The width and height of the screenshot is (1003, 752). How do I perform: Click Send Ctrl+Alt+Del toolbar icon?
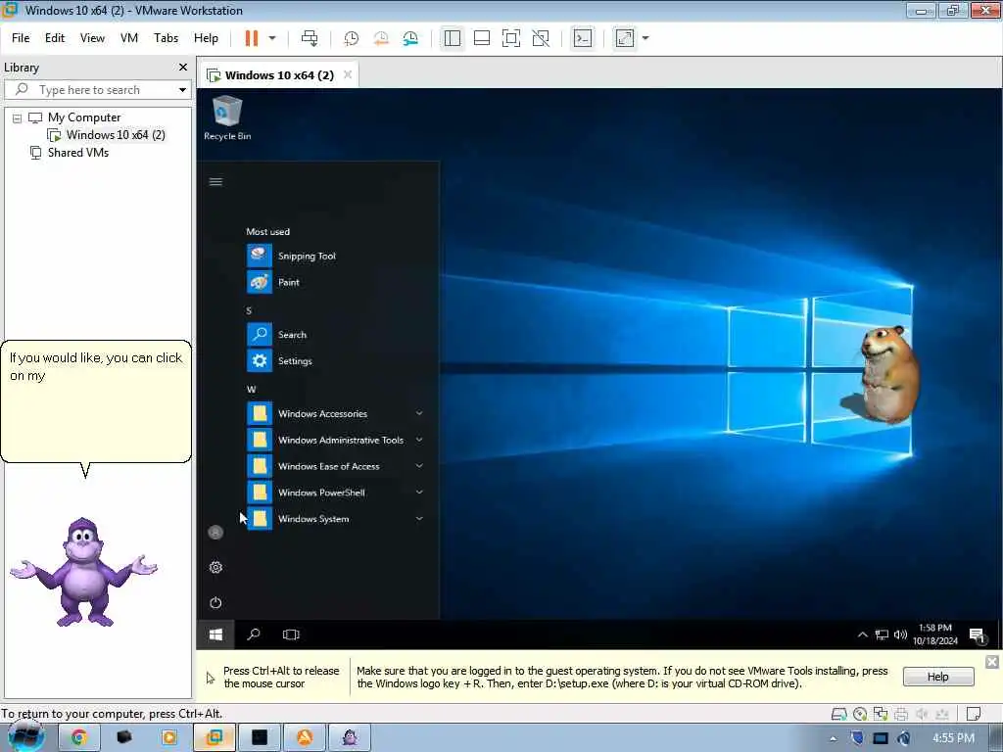[310, 38]
